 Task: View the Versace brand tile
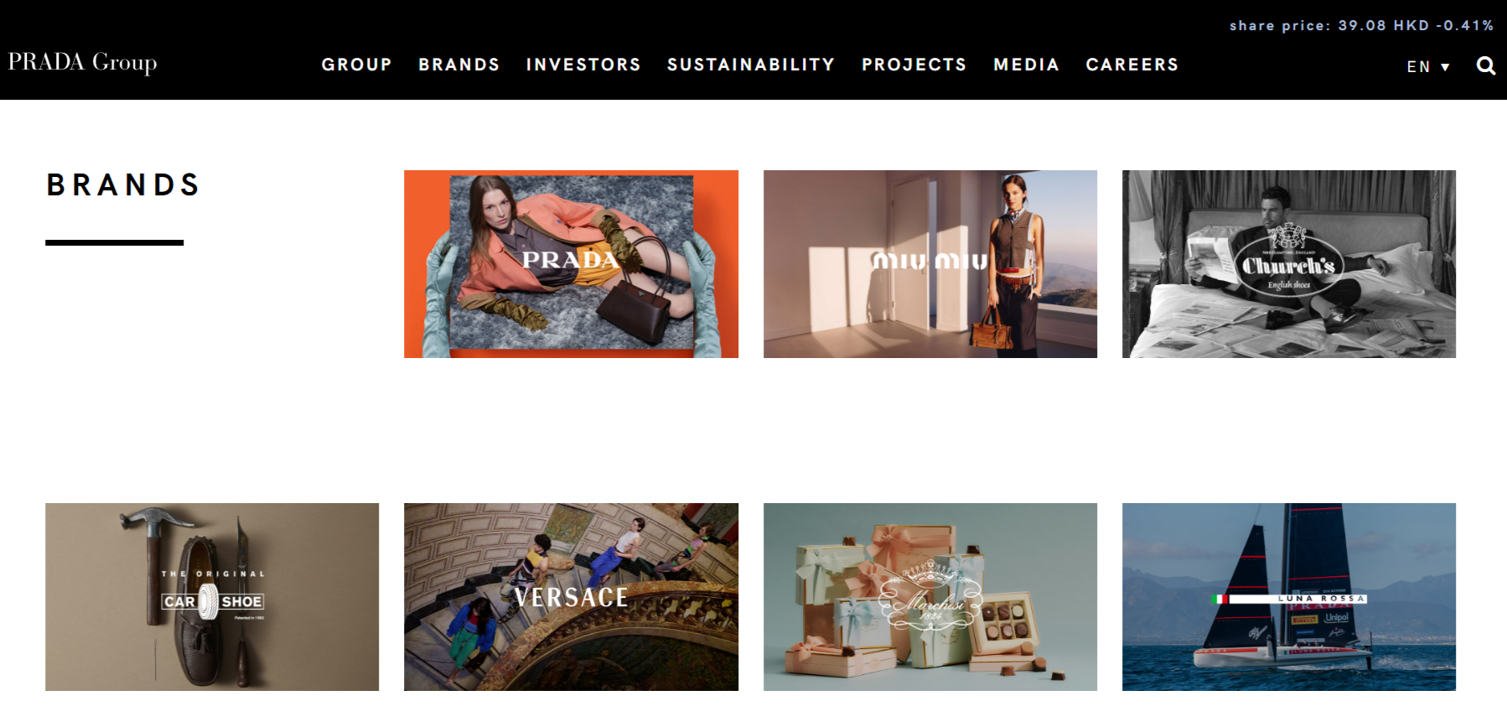tap(571, 597)
